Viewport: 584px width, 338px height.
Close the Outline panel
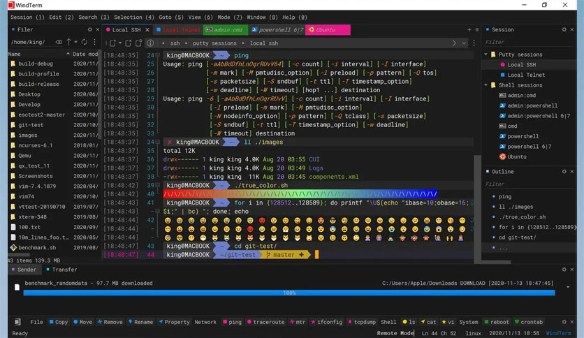tap(572, 172)
